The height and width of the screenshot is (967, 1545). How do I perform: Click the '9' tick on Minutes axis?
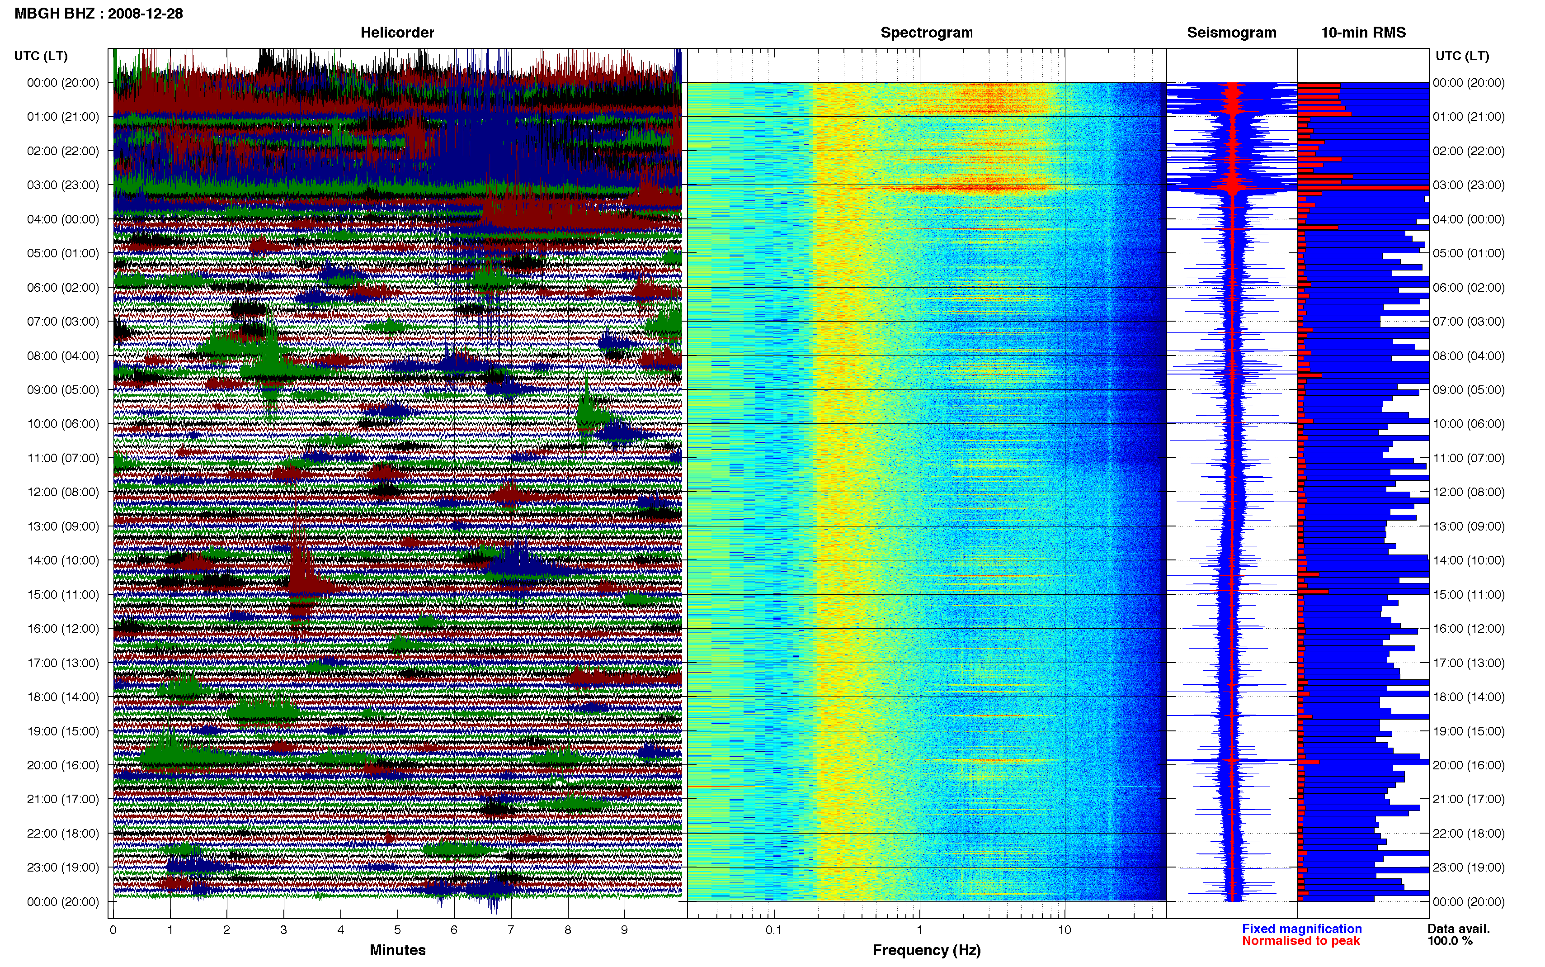point(624,930)
